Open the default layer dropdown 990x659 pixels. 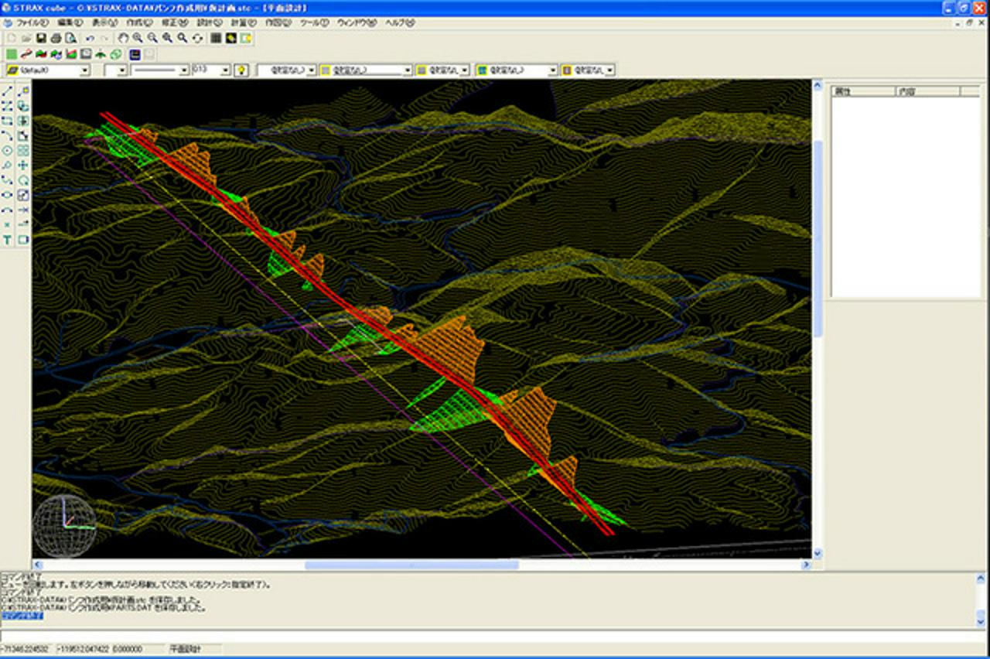84,70
